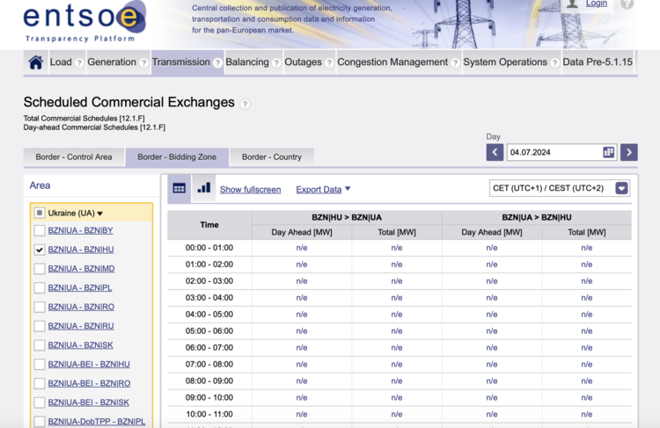Open the time zone dropdown arrow
Image resolution: width=660 pixels, height=428 pixels.
pyautogui.click(x=621, y=188)
